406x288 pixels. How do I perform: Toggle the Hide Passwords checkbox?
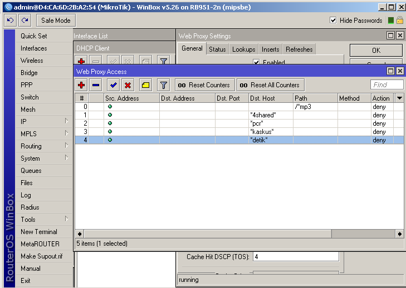[333, 20]
